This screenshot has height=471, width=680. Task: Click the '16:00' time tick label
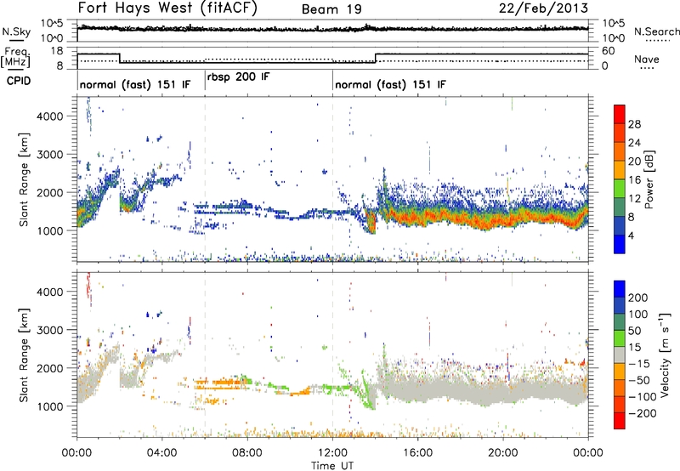pyautogui.click(x=417, y=453)
